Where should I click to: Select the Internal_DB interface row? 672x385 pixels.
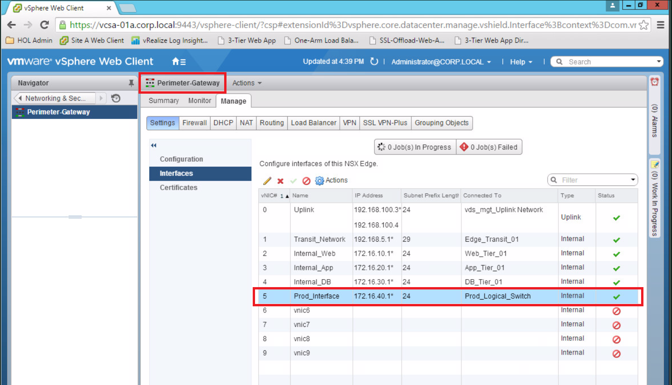[448, 282]
